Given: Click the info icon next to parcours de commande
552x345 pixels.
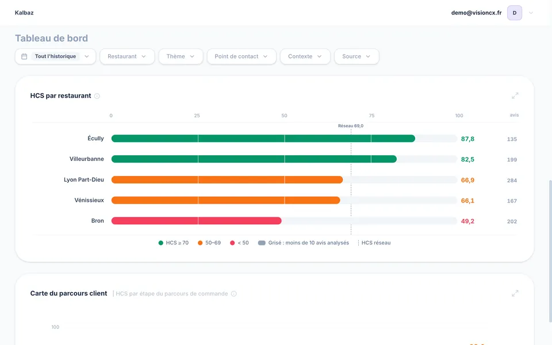Looking at the screenshot, I should coord(234,294).
